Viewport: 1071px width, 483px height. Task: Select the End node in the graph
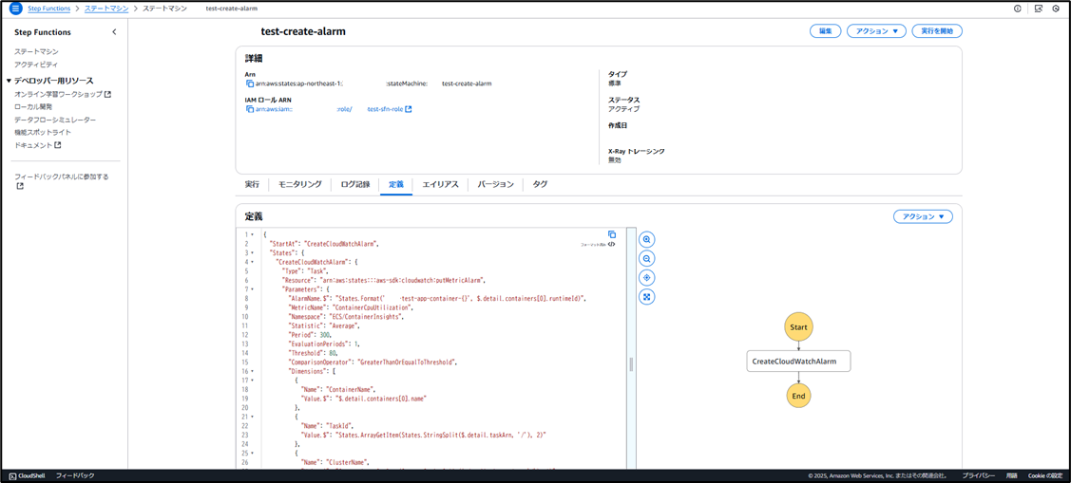coord(798,395)
